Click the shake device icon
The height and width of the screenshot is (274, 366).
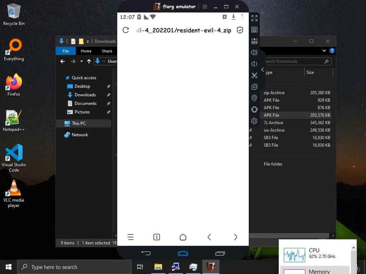point(254,110)
